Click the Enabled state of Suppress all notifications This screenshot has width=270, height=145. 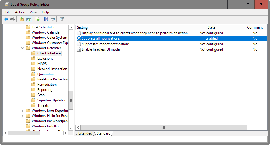(211, 38)
